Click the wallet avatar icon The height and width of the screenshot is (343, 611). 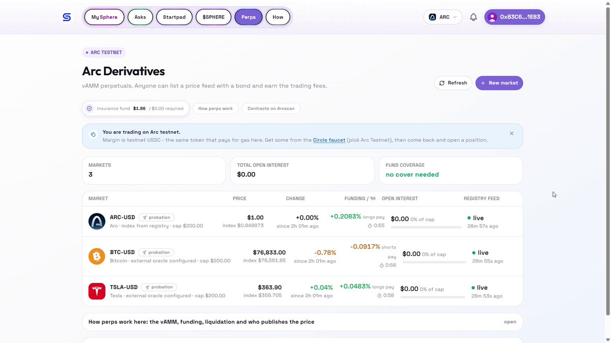point(492,17)
